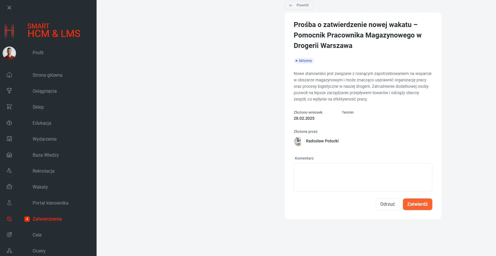Click the Edukacja sidebar icon
Image resolution: width=496 pixels, height=256 pixels.
(9, 123)
